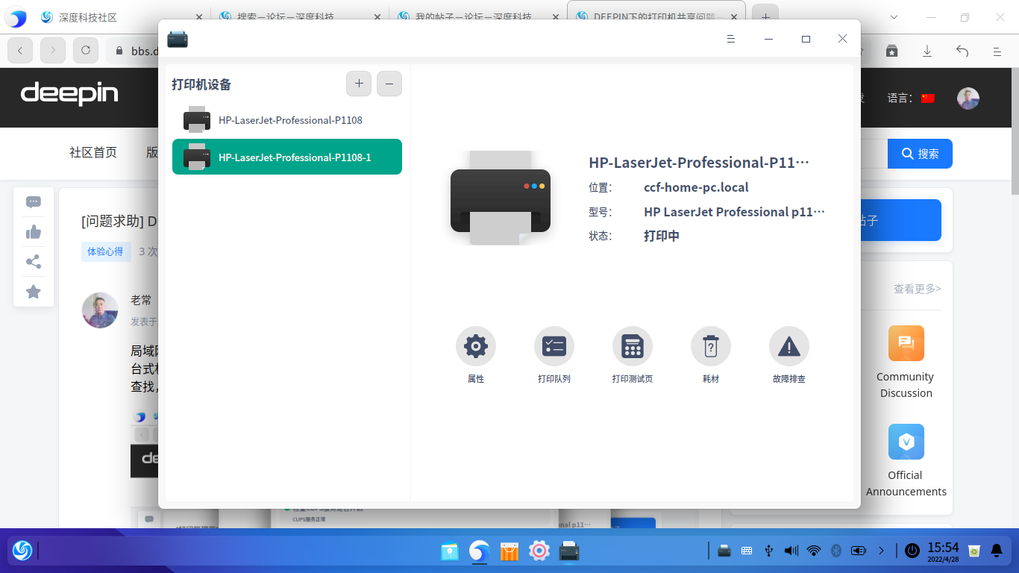This screenshot has width=1019, height=573.
Task: Go to 社区首页 in forum navigation
Action: (93, 152)
